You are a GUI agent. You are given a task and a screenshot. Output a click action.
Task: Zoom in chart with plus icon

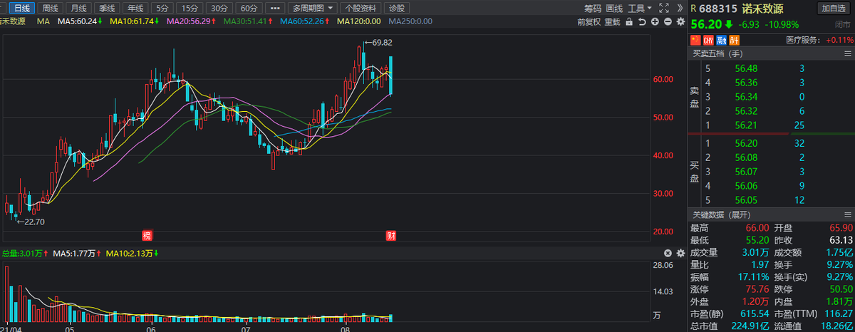pos(655,21)
